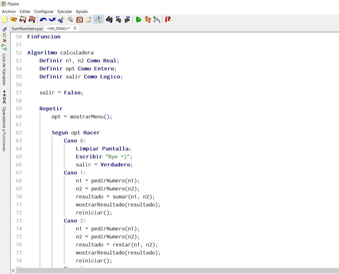Click 'calculadora' algorithm name
The height and width of the screenshot is (274, 339).
click(77, 52)
